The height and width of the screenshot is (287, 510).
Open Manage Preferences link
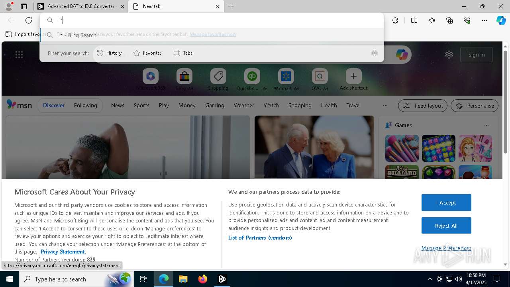(446, 248)
